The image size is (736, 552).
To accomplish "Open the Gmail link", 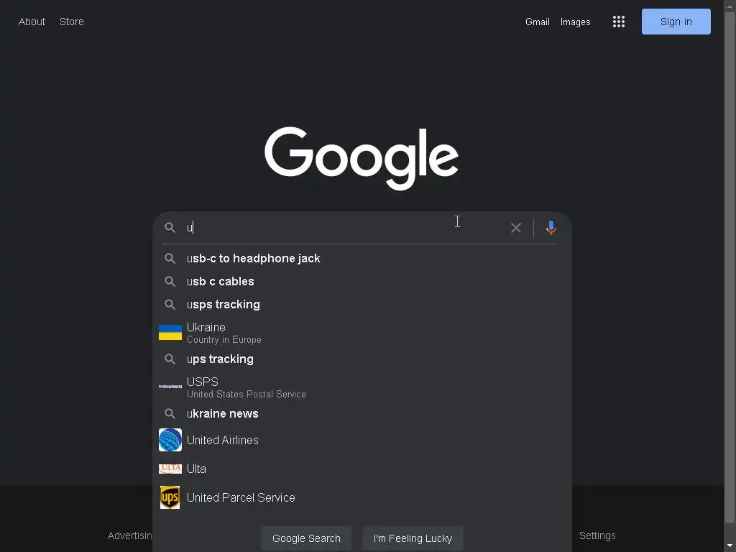I will click(538, 22).
